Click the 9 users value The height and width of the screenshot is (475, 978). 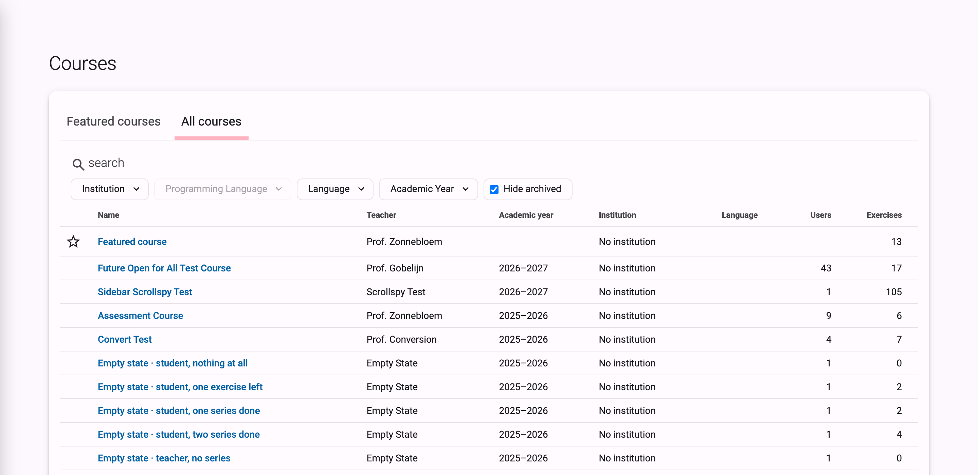(829, 316)
